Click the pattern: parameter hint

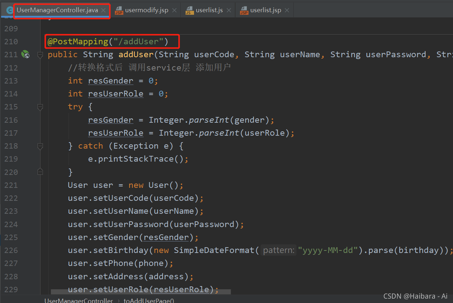pos(279,250)
